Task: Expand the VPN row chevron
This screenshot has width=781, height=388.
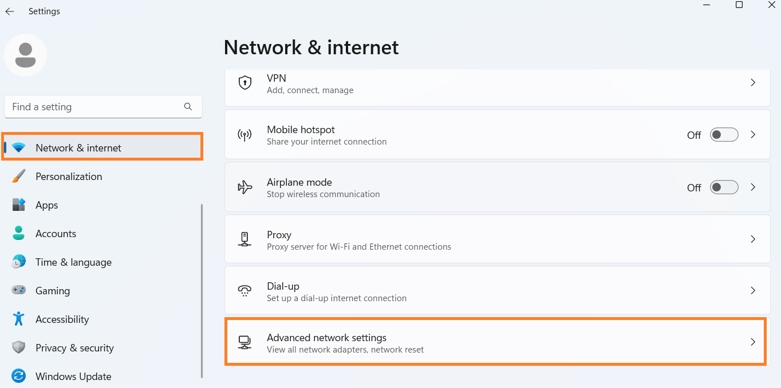Action: pos(753,83)
